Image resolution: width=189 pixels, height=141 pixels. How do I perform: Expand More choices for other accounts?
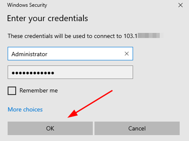coord(25,110)
